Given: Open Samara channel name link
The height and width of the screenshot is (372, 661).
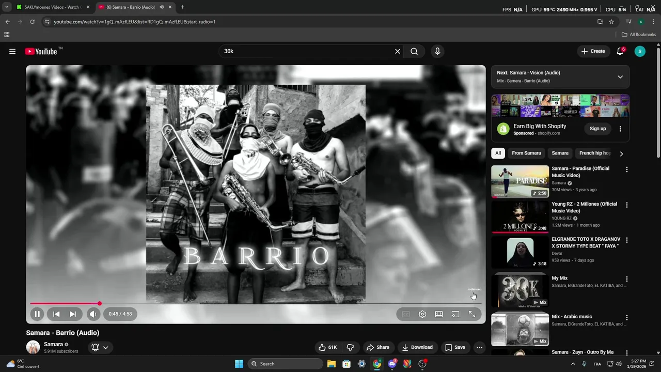Looking at the screenshot, I should coord(53,344).
